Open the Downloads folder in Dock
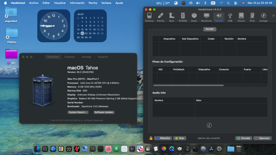 coord(230,149)
